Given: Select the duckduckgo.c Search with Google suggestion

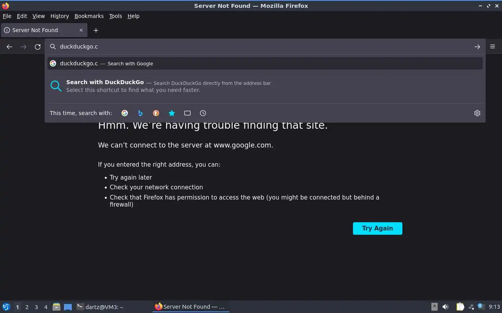Looking at the screenshot, I should 265,63.
